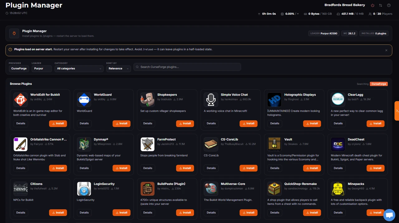
Task: Install Multiverse-Core
Action: (248, 213)
